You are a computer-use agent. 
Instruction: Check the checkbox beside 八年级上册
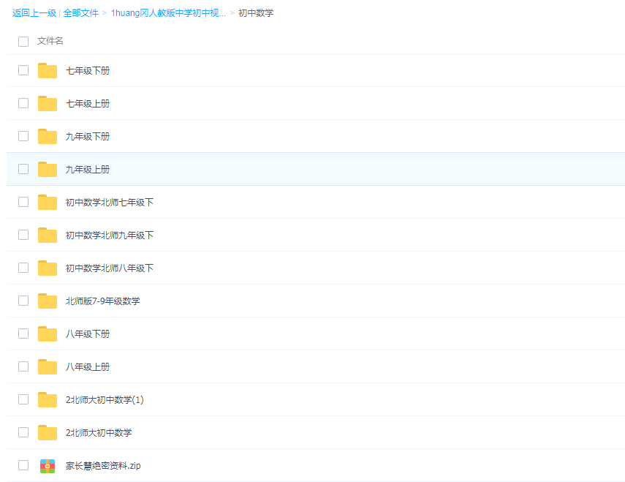pyautogui.click(x=23, y=366)
